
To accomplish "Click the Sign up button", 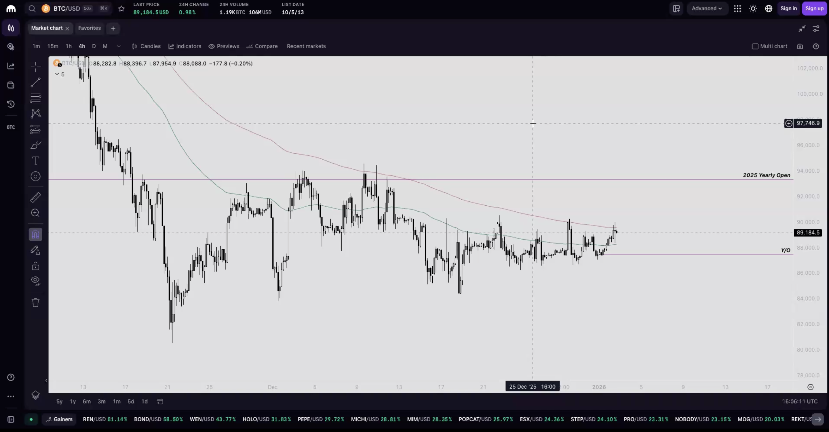I will 814,9.
